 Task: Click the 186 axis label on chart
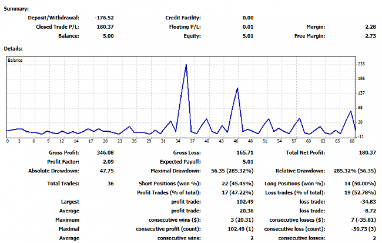[361, 79]
